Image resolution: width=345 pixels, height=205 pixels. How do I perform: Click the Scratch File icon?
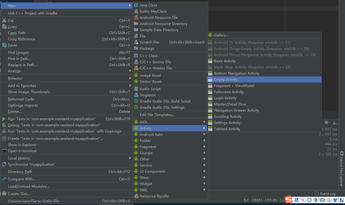coord(136,42)
